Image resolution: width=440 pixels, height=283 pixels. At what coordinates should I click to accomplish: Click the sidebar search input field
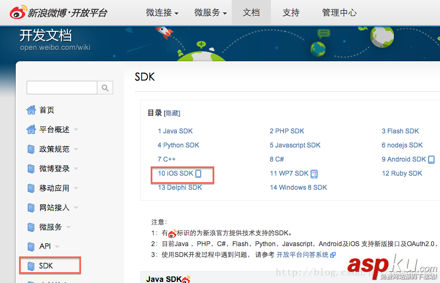coord(62,88)
